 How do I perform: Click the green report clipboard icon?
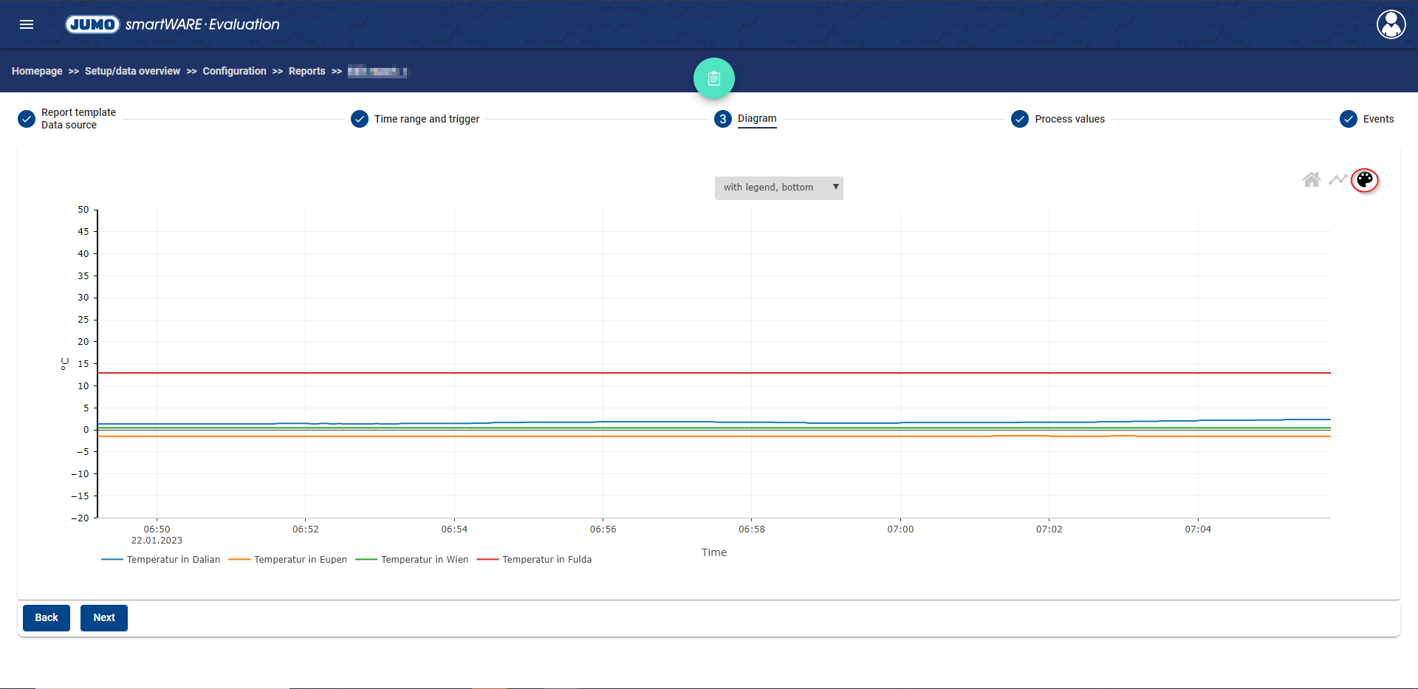pyautogui.click(x=713, y=78)
